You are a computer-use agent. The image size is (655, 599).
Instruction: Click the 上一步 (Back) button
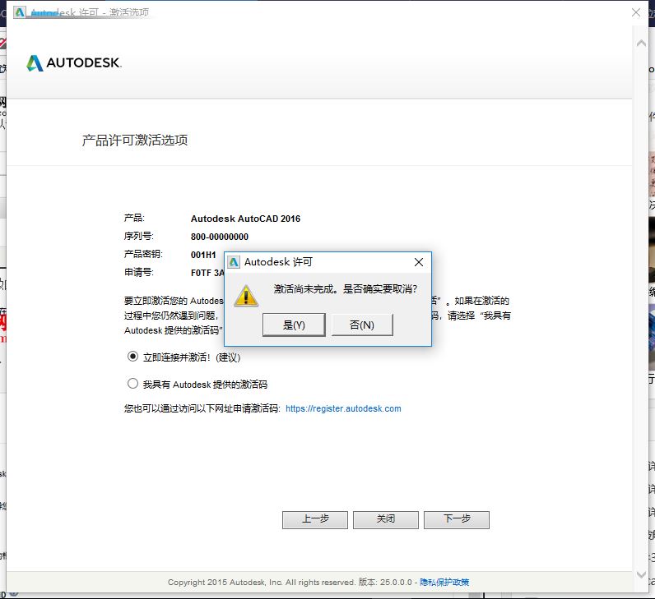(315, 520)
